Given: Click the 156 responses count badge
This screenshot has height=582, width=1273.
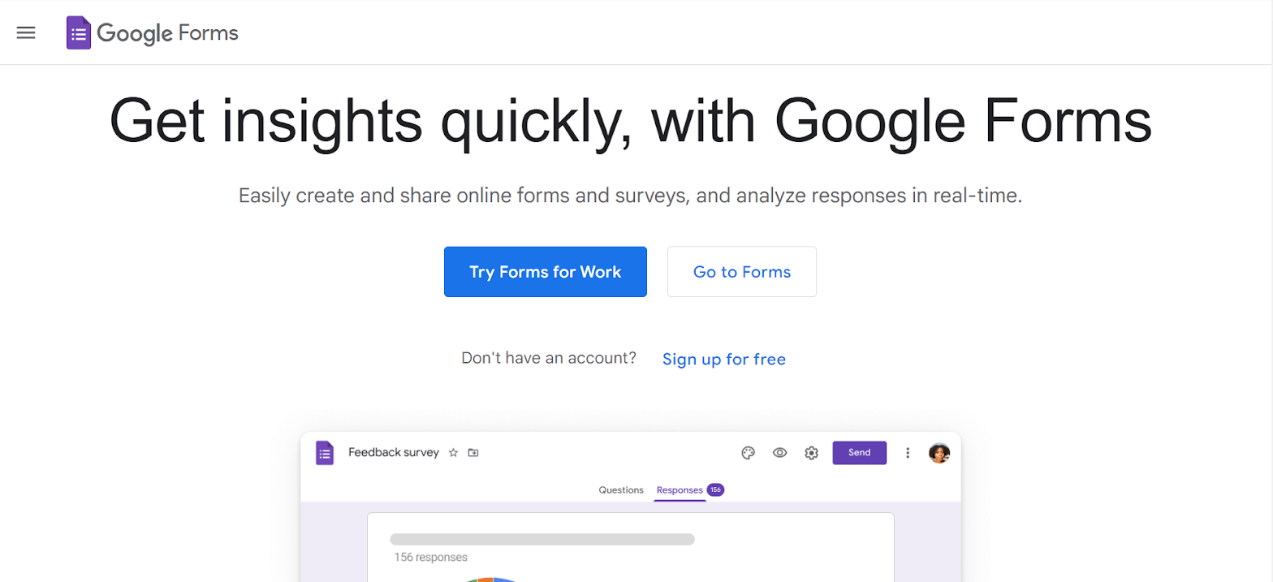Looking at the screenshot, I should [x=715, y=490].
